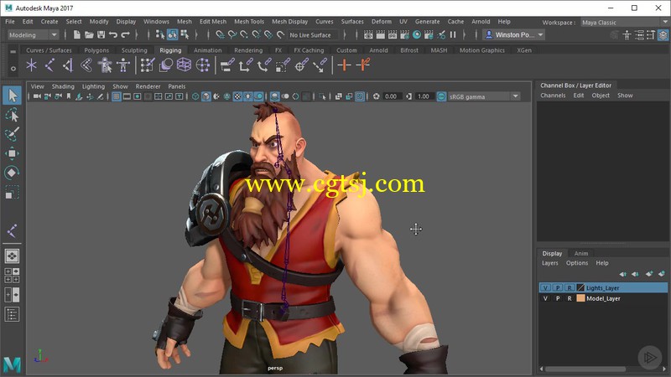The width and height of the screenshot is (671, 377).
Task: Click the Model_Layer orange color swatch
Action: coord(580,298)
